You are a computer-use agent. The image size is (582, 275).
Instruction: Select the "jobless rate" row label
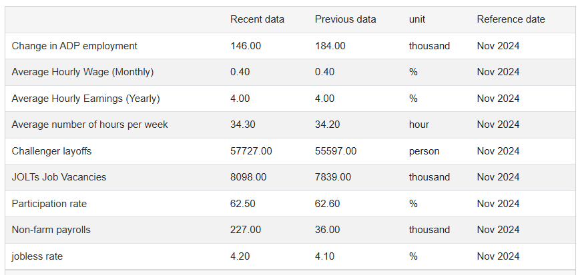37,256
